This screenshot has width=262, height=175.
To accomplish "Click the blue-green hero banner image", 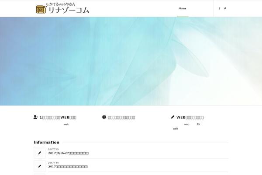I will click(131, 61).
